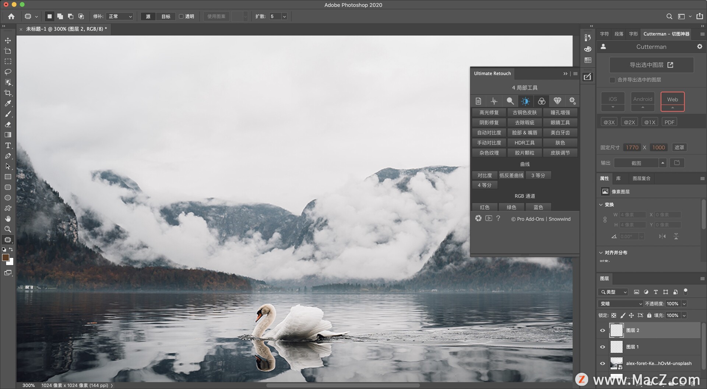Open the 扩散 value dropdown
Image resolution: width=707 pixels, height=389 pixels.
pyautogui.click(x=284, y=16)
